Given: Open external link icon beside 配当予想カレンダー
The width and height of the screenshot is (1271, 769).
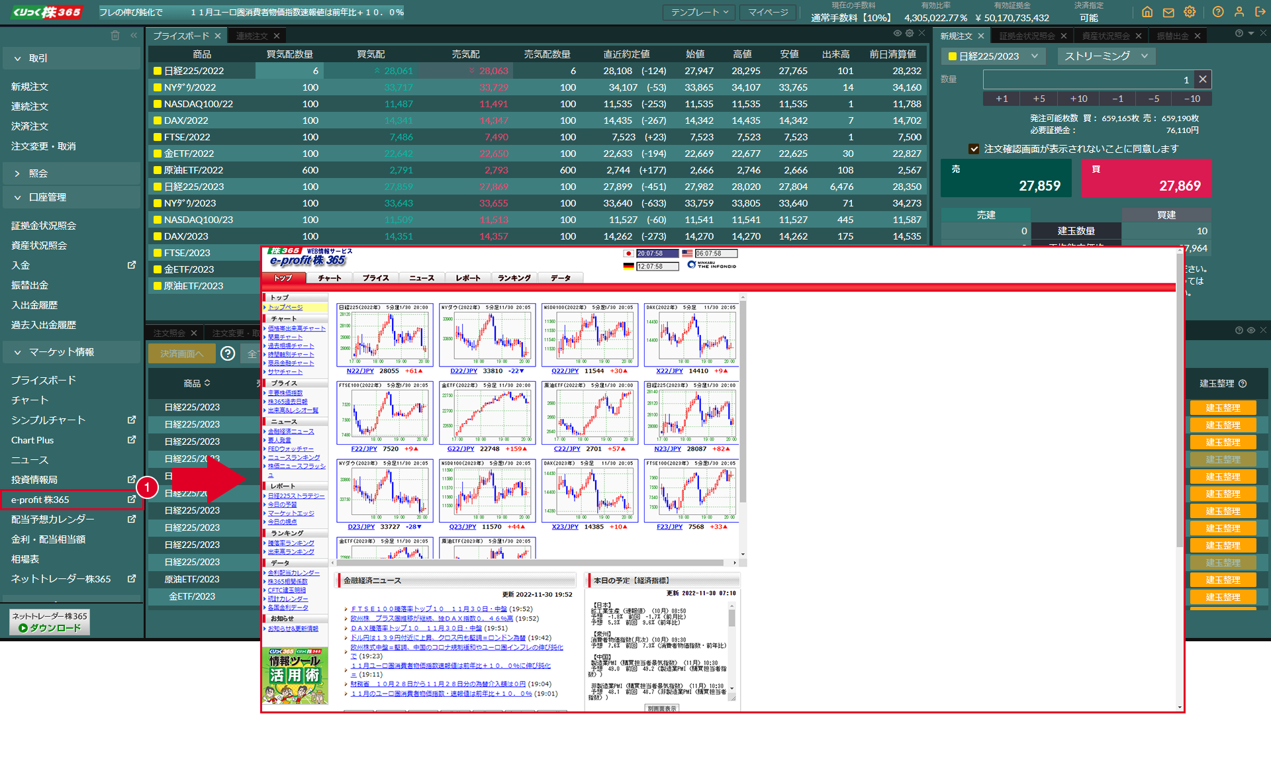Looking at the screenshot, I should pos(132,519).
